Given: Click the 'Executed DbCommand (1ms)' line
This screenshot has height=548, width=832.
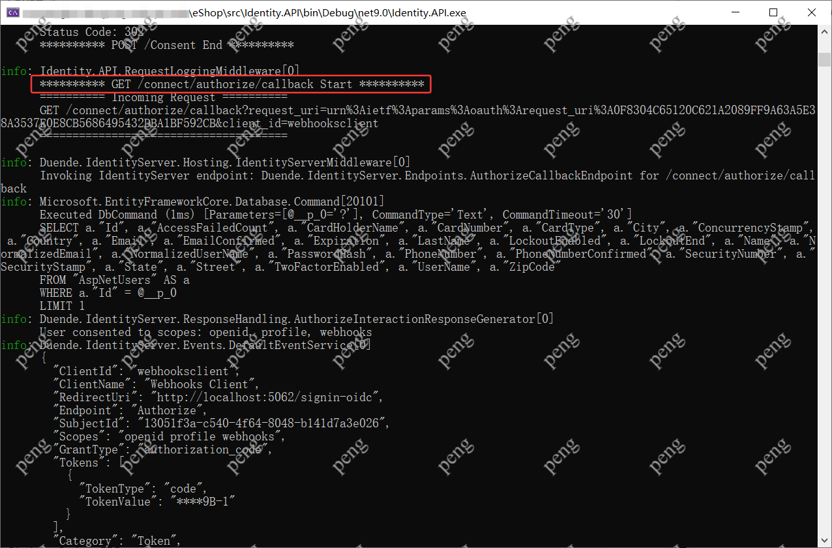Looking at the screenshot, I should 336,215.
